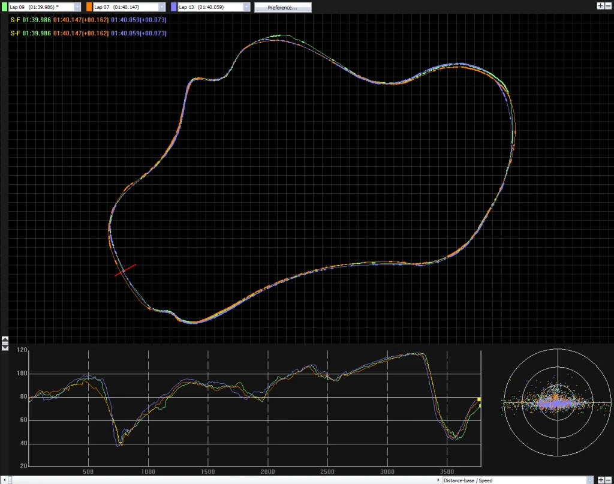This screenshot has height=484, width=614.
Task: Click the red start-finish line marker on track
Action: pyautogui.click(x=125, y=270)
